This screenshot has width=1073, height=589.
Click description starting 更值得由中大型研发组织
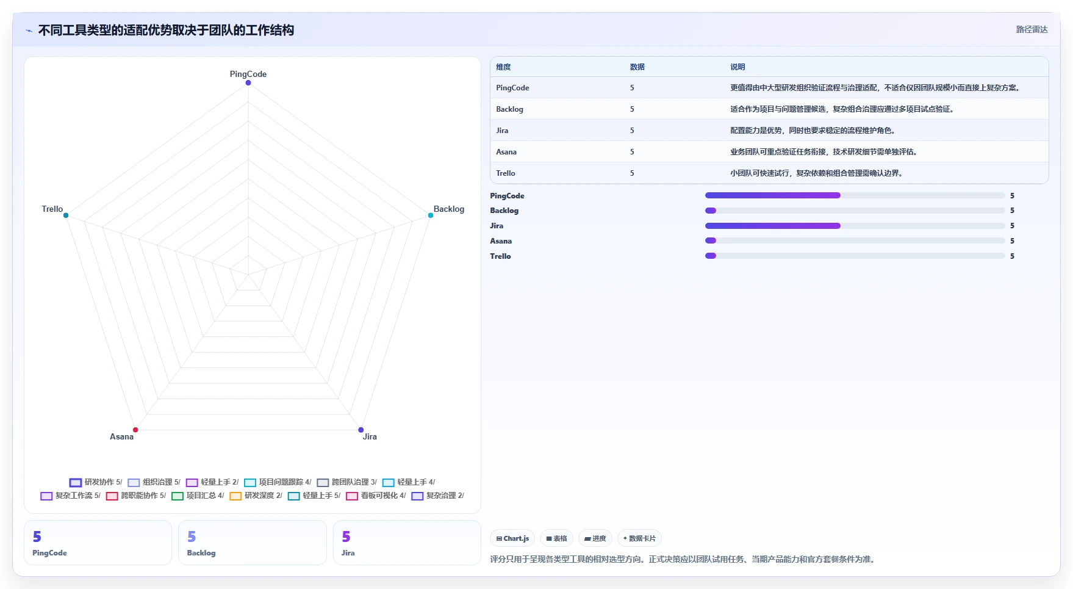[x=876, y=88]
